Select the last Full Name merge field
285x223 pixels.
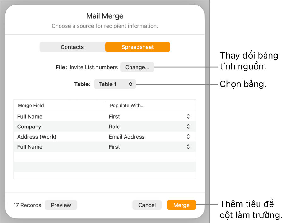30,147
